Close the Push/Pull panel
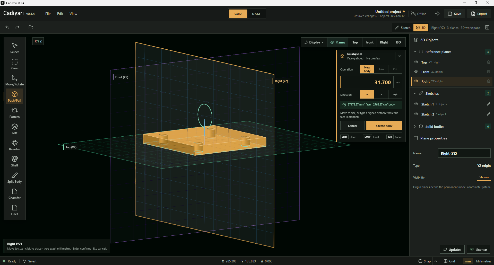The width and height of the screenshot is (494, 265). point(400,56)
